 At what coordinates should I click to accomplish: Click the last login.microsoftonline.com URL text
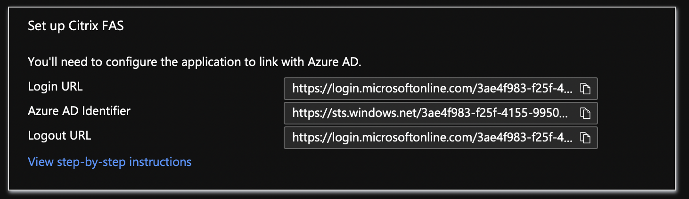pos(433,138)
